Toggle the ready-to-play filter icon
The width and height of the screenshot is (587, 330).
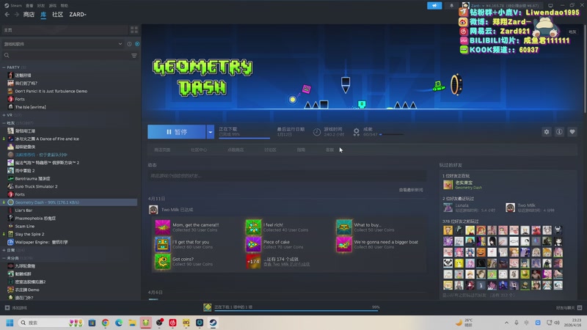pos(137,44)
